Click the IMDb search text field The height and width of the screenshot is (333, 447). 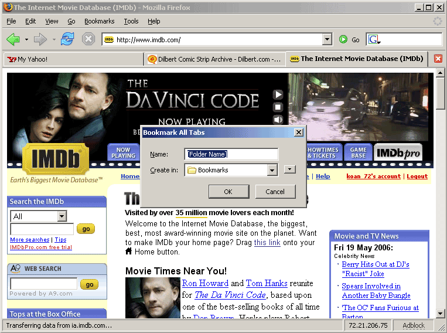[x=42, y=229]
